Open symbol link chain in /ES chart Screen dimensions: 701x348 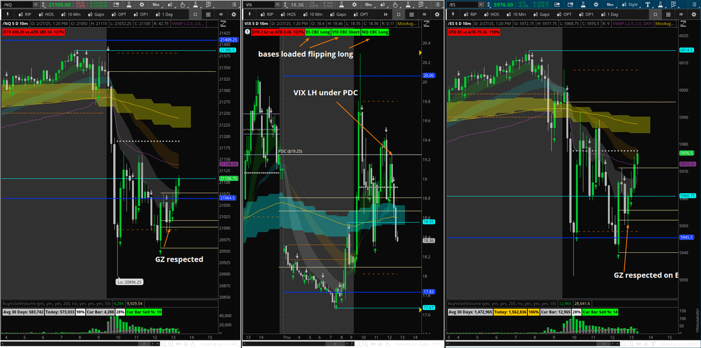[x=489, y=5]
